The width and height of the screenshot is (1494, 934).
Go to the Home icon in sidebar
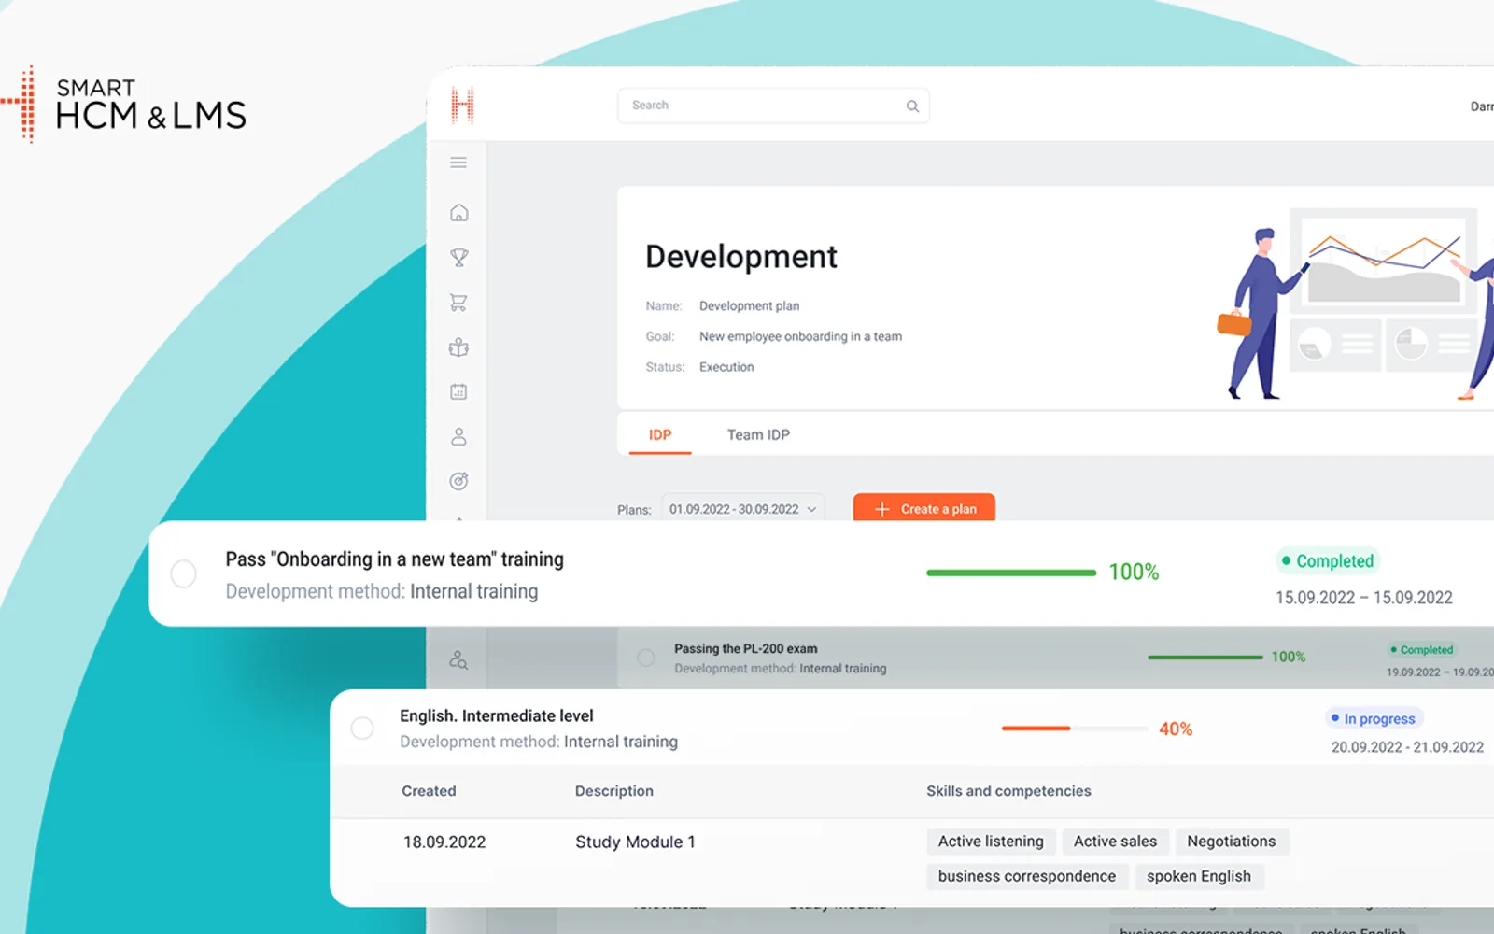pyautogui.click(x=458, y=213)
